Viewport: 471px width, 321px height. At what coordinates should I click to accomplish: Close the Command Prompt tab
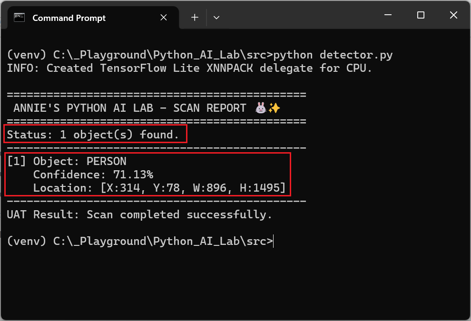point(163,18)
